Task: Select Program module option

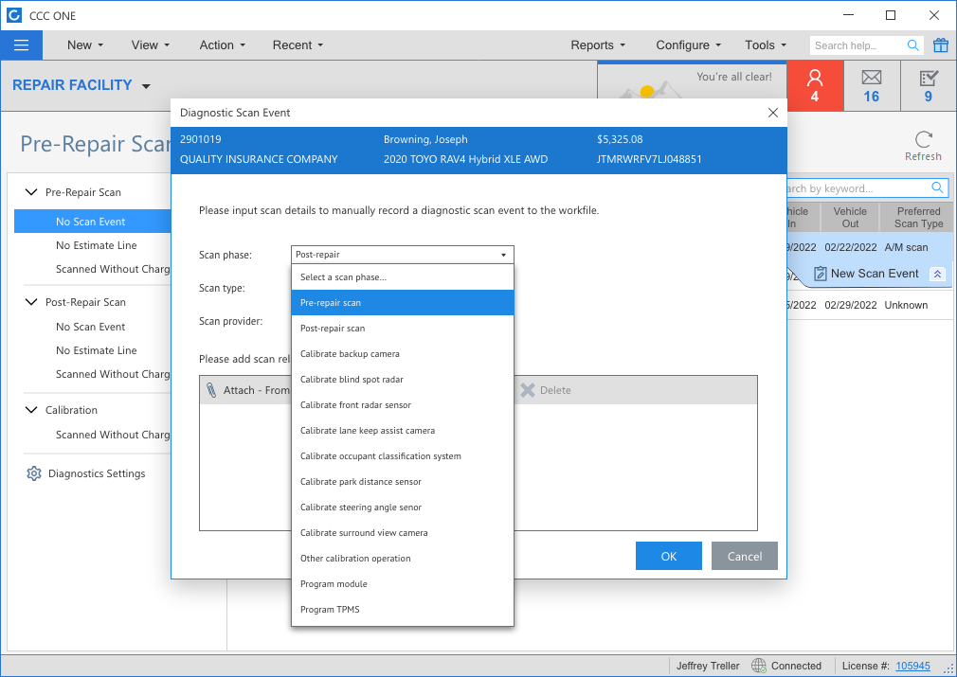Action: pos(402,584)
